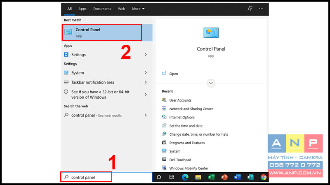Launch Microsoft Edge from the taskbar
The image size is (330, 185).
pyautogui.click(x=185, y=177)
